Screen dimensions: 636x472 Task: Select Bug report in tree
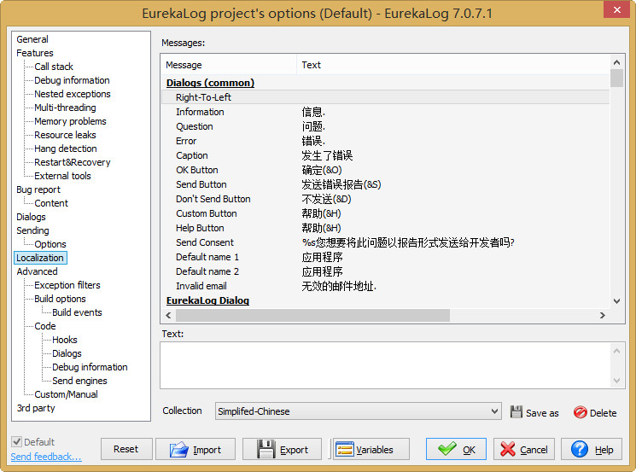click(38, 189)
